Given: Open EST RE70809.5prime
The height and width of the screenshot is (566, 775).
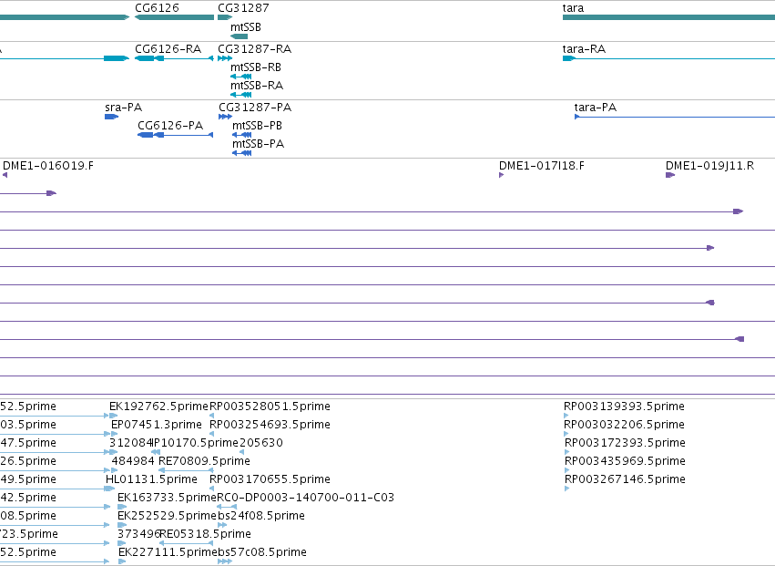Looking at the screenshot, I should pyautogui.click(x=204, y=461).
